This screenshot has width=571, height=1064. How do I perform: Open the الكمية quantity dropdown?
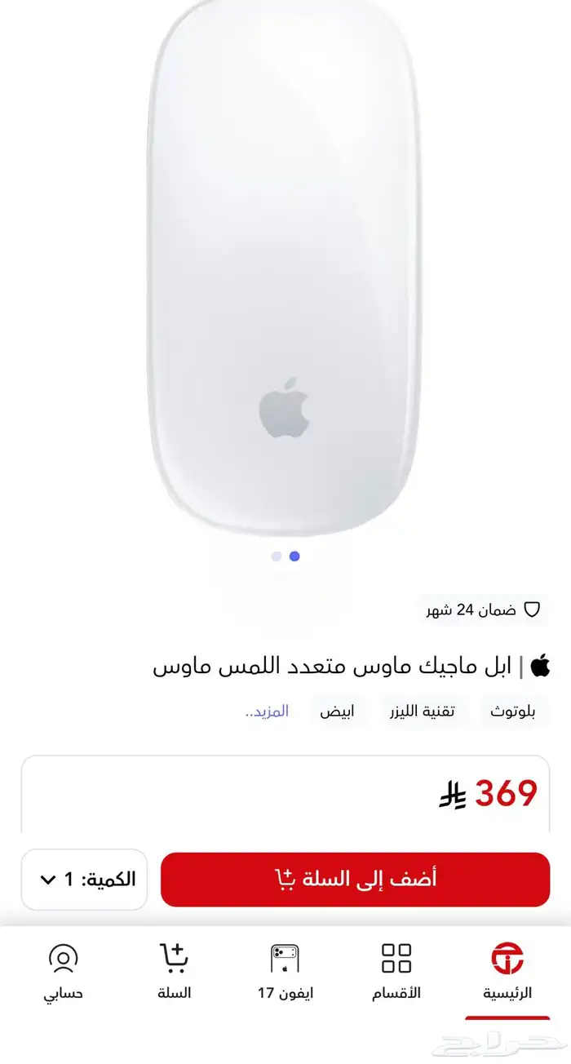click(x=84, y=879)
